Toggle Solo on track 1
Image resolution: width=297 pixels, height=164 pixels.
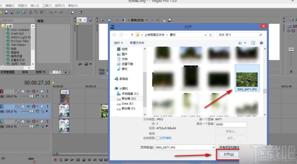coord(48,91)
